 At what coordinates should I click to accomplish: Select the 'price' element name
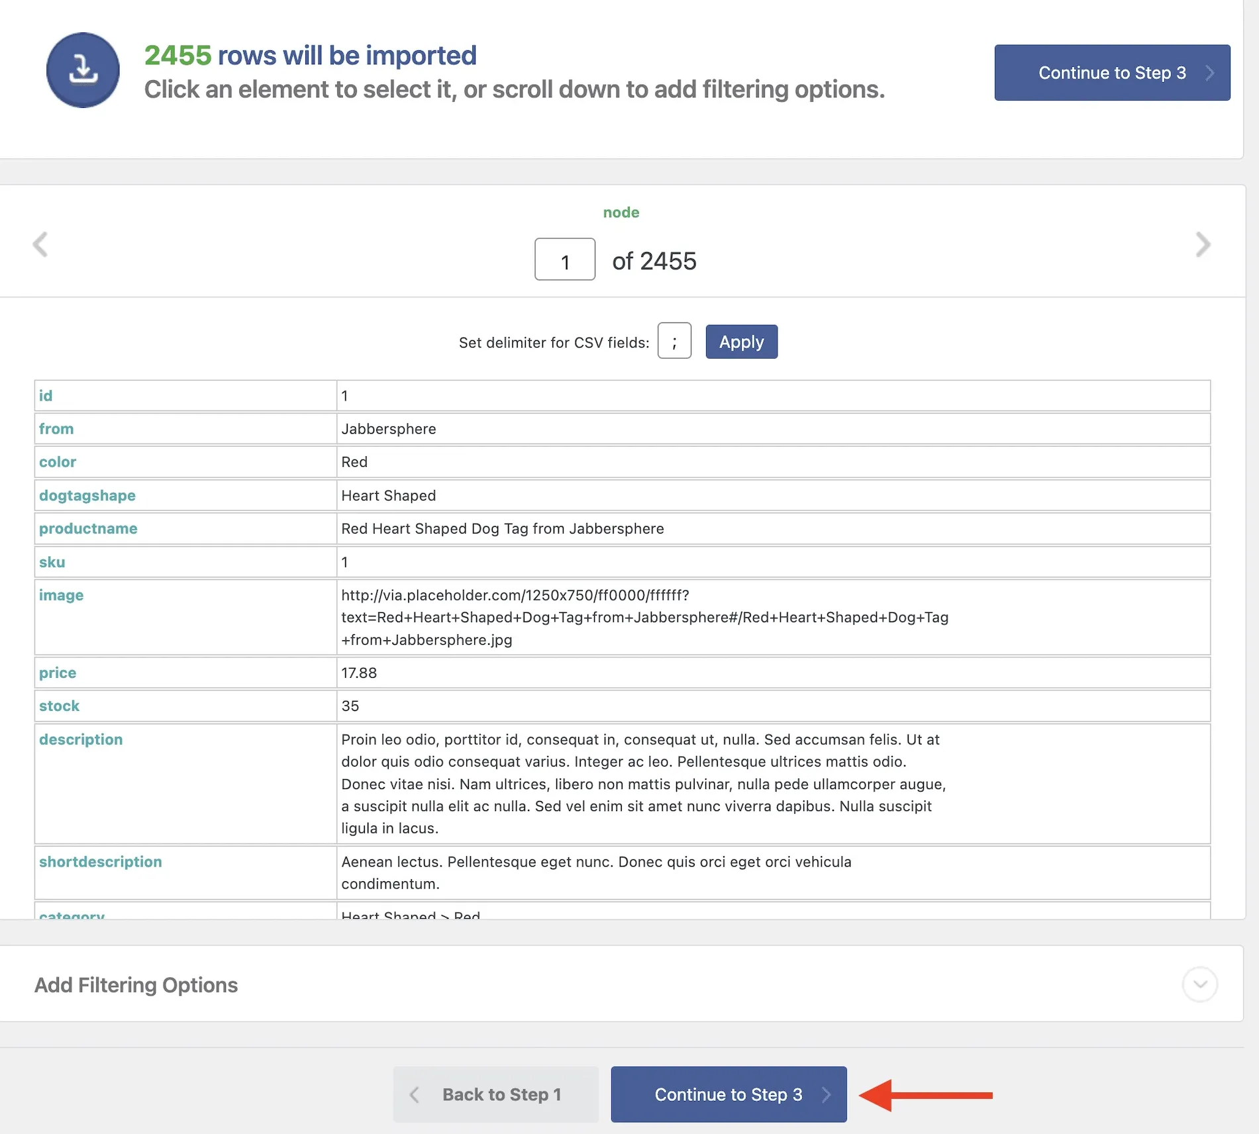[x=58, y=673]
